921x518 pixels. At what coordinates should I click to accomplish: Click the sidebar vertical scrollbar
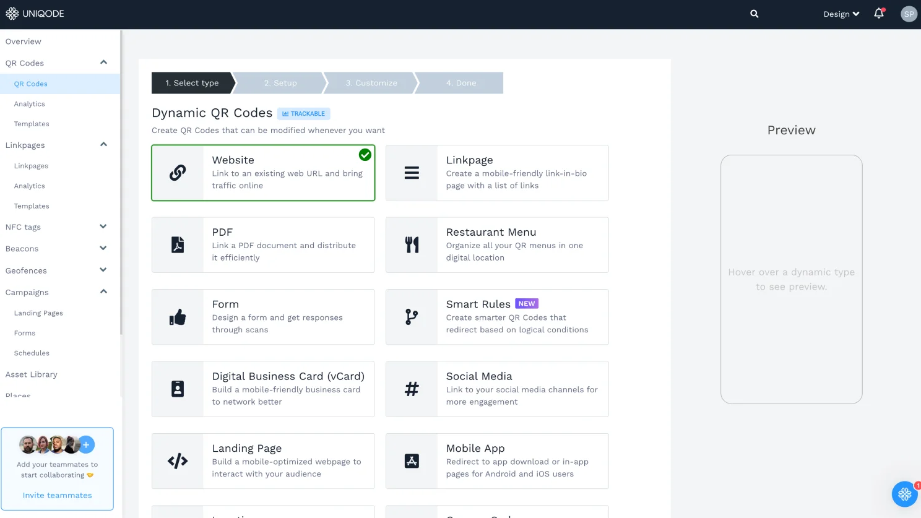tap(121, 183)
